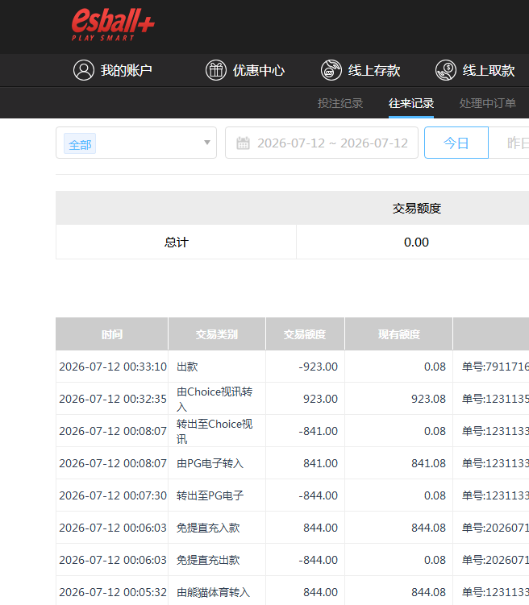Click timestamp 2026-07-12 00:05:32
The height and width of the screenshot is (605, 529).
tap(113, 592)
